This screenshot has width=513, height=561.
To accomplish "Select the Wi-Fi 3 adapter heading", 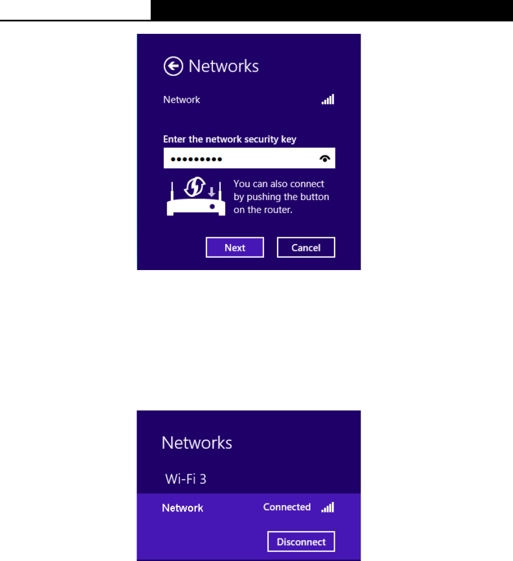I will click(x=186, y=479).
